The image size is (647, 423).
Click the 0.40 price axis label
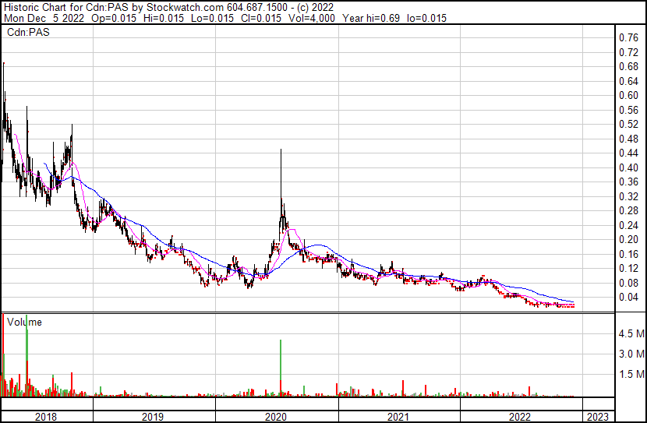[x=628, y=167]
